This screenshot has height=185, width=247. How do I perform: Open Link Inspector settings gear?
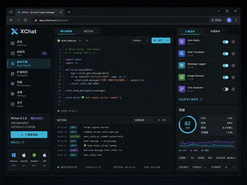[x=233, y=89]
